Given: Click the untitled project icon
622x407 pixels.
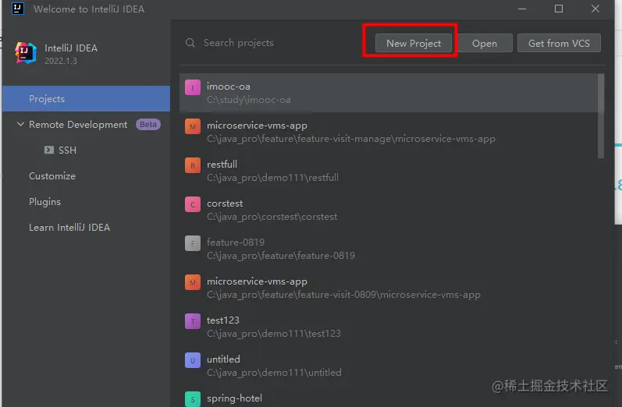Looking at the screenshot, I should click(x=193, y=360).
